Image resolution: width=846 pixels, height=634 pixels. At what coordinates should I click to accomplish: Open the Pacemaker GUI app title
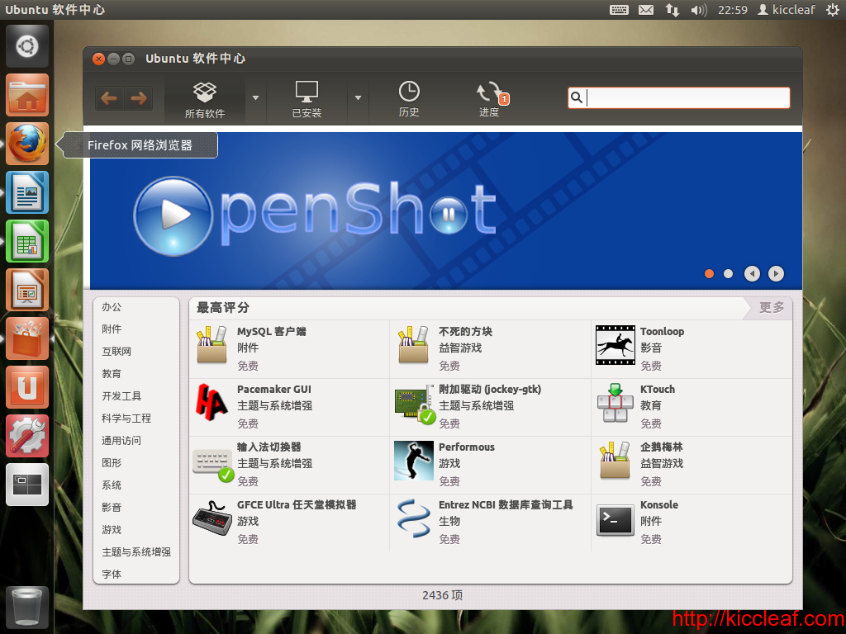pyautogui.click(x=274, y=390)
